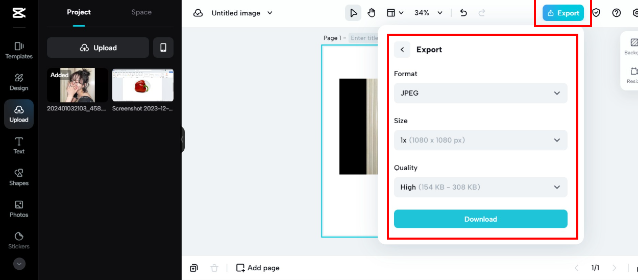Click the undo arrow
Image resolution: width=638 pixels, height=280 pixels.
[463, 13]
